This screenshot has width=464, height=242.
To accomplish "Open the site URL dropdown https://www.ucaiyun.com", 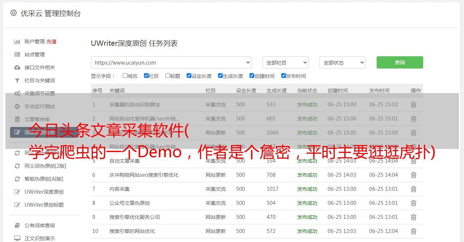I will point(171,62).
